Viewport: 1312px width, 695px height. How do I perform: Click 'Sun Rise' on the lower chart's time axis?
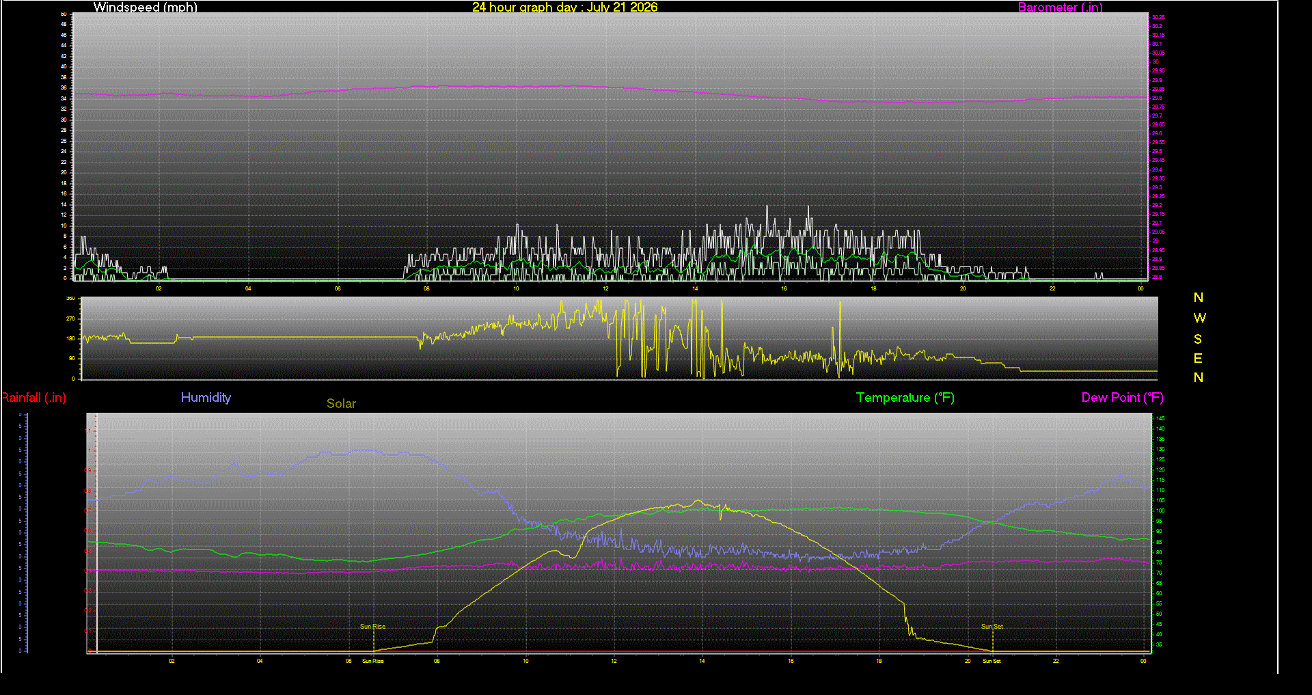[373, 661]
